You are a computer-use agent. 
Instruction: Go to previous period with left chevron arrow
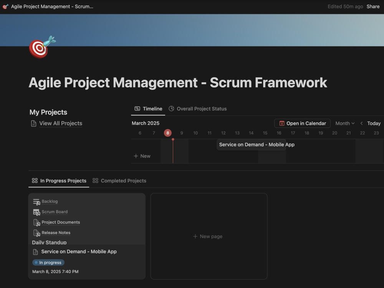[361, 123]
